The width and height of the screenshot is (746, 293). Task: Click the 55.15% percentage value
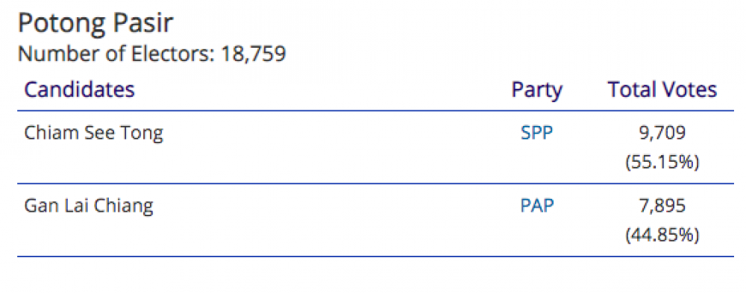click(662, 163)
